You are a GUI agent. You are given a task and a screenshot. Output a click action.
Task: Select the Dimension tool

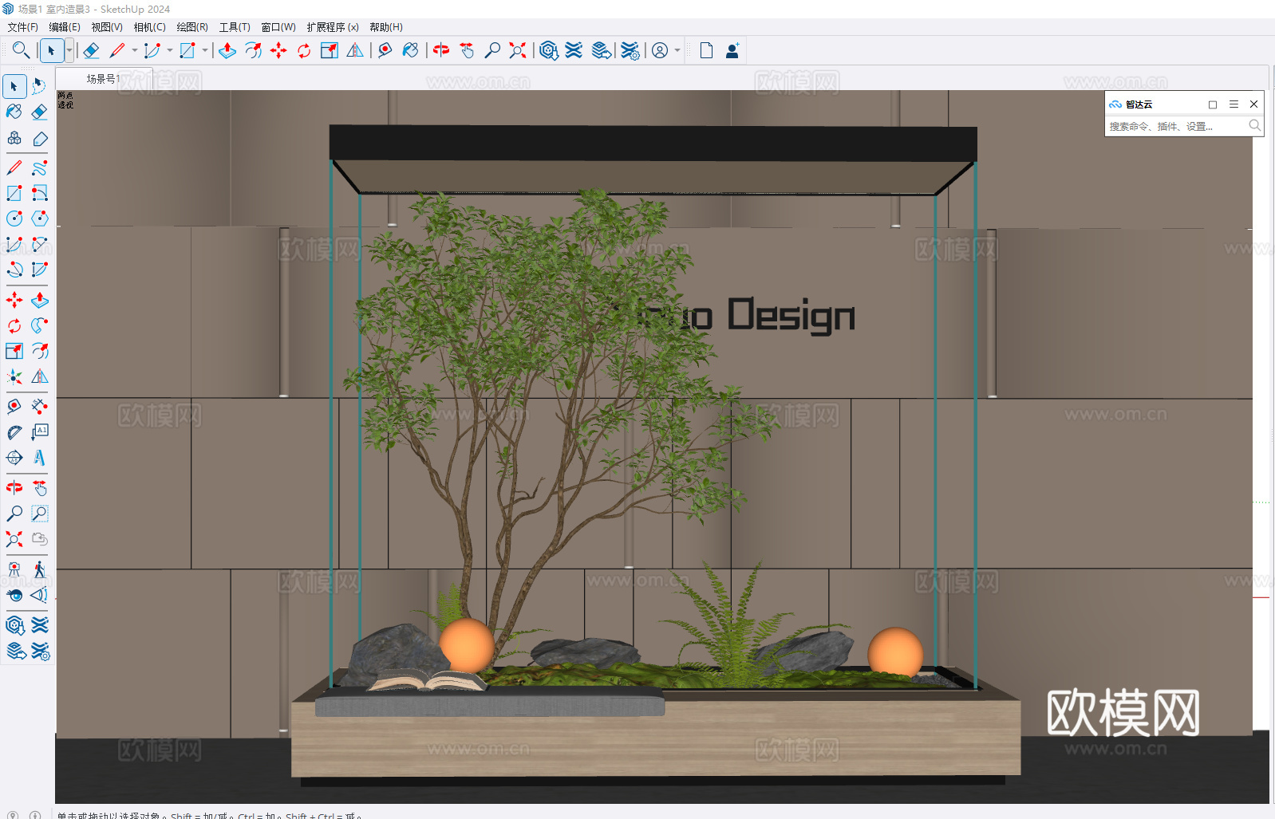coord(39,407)
